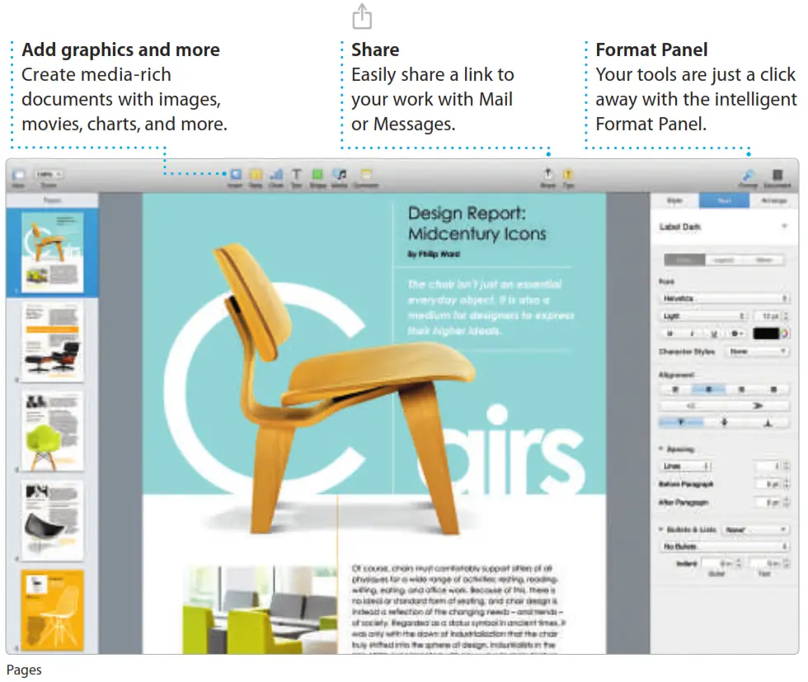The height and width of the screenshot is (682, 808).
Task: Click the font size stepper arrows
Action: pyautogui.click(x=786, y=316)
